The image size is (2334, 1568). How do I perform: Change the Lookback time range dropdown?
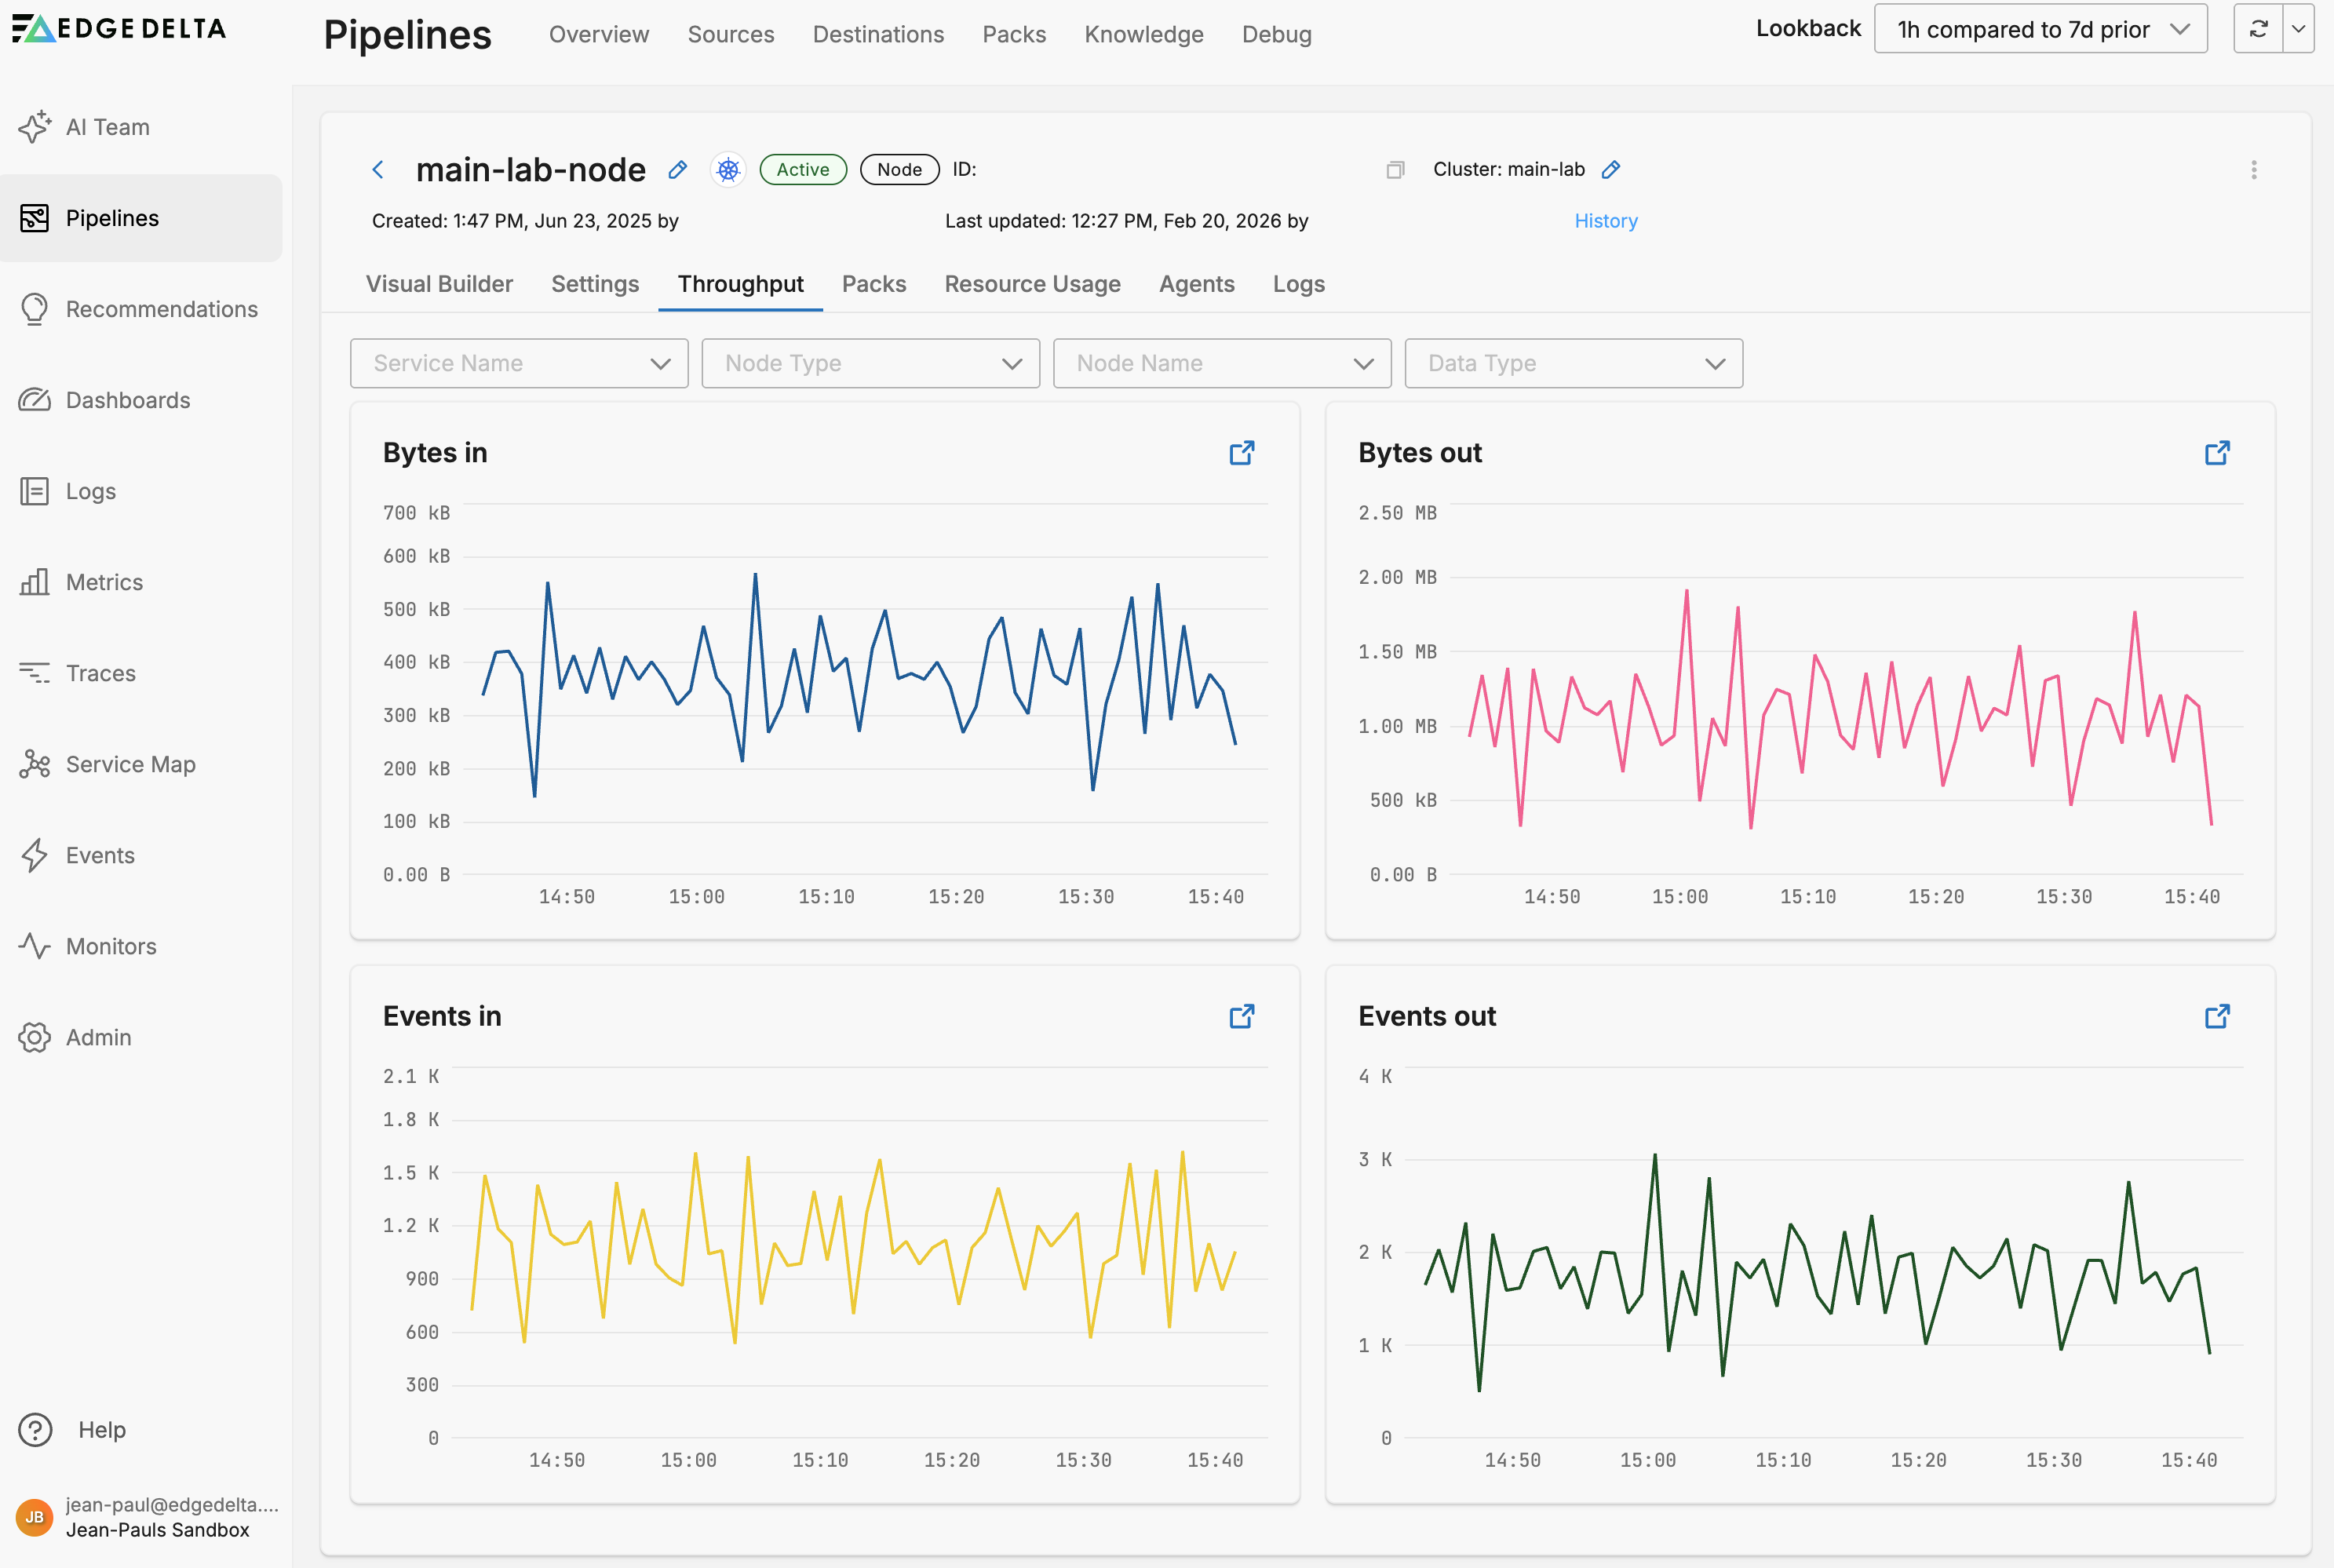pyautogui.click(x=2040, y=29)
